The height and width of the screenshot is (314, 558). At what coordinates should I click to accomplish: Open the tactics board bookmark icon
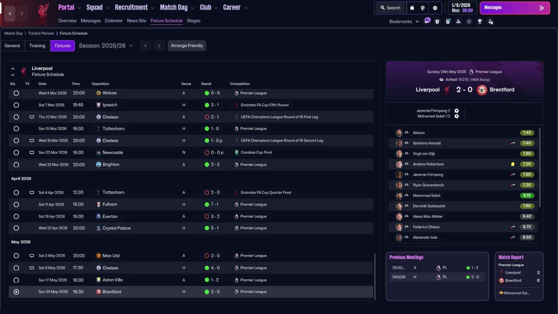[448, 21]
